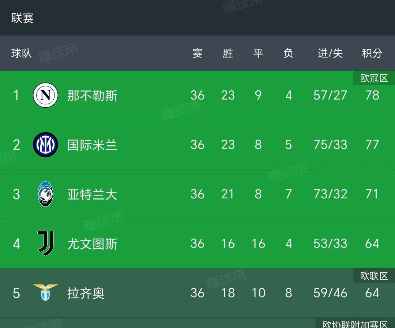
Task: Open 拉齐奥 team page
Action: [86, 293]
